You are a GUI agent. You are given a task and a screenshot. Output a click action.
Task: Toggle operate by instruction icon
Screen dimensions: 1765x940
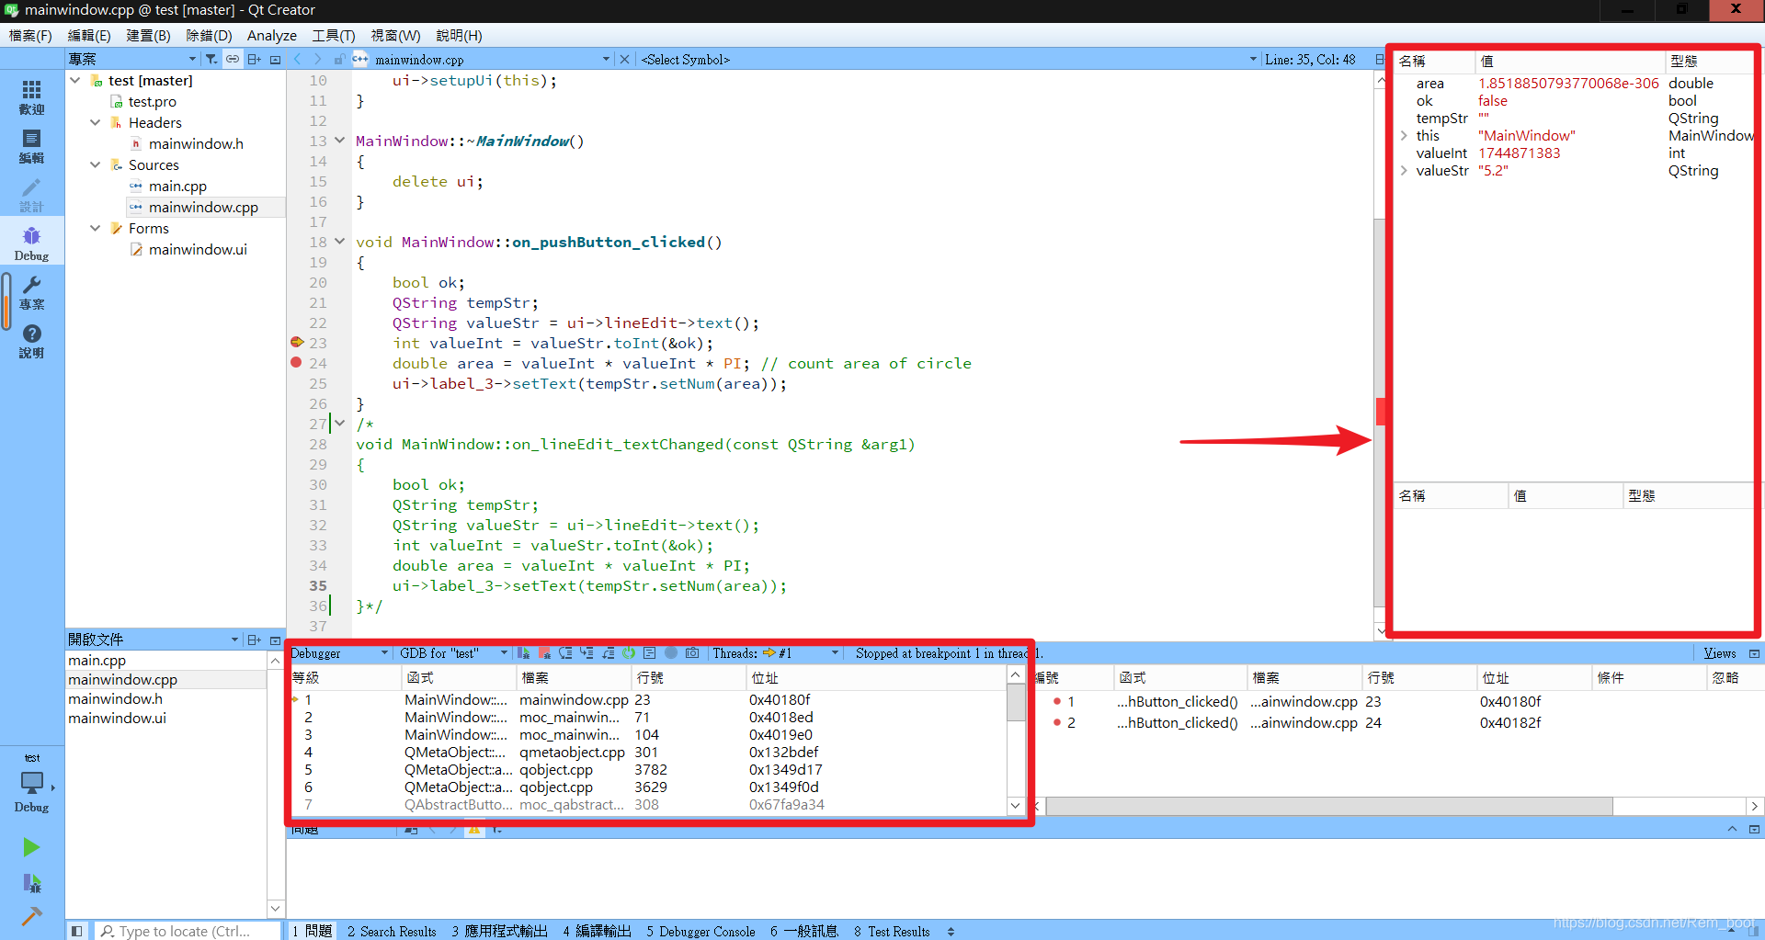tap(650, 653)
